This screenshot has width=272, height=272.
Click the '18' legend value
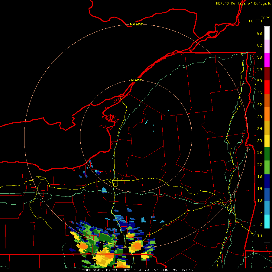click(x=260, y=176)
